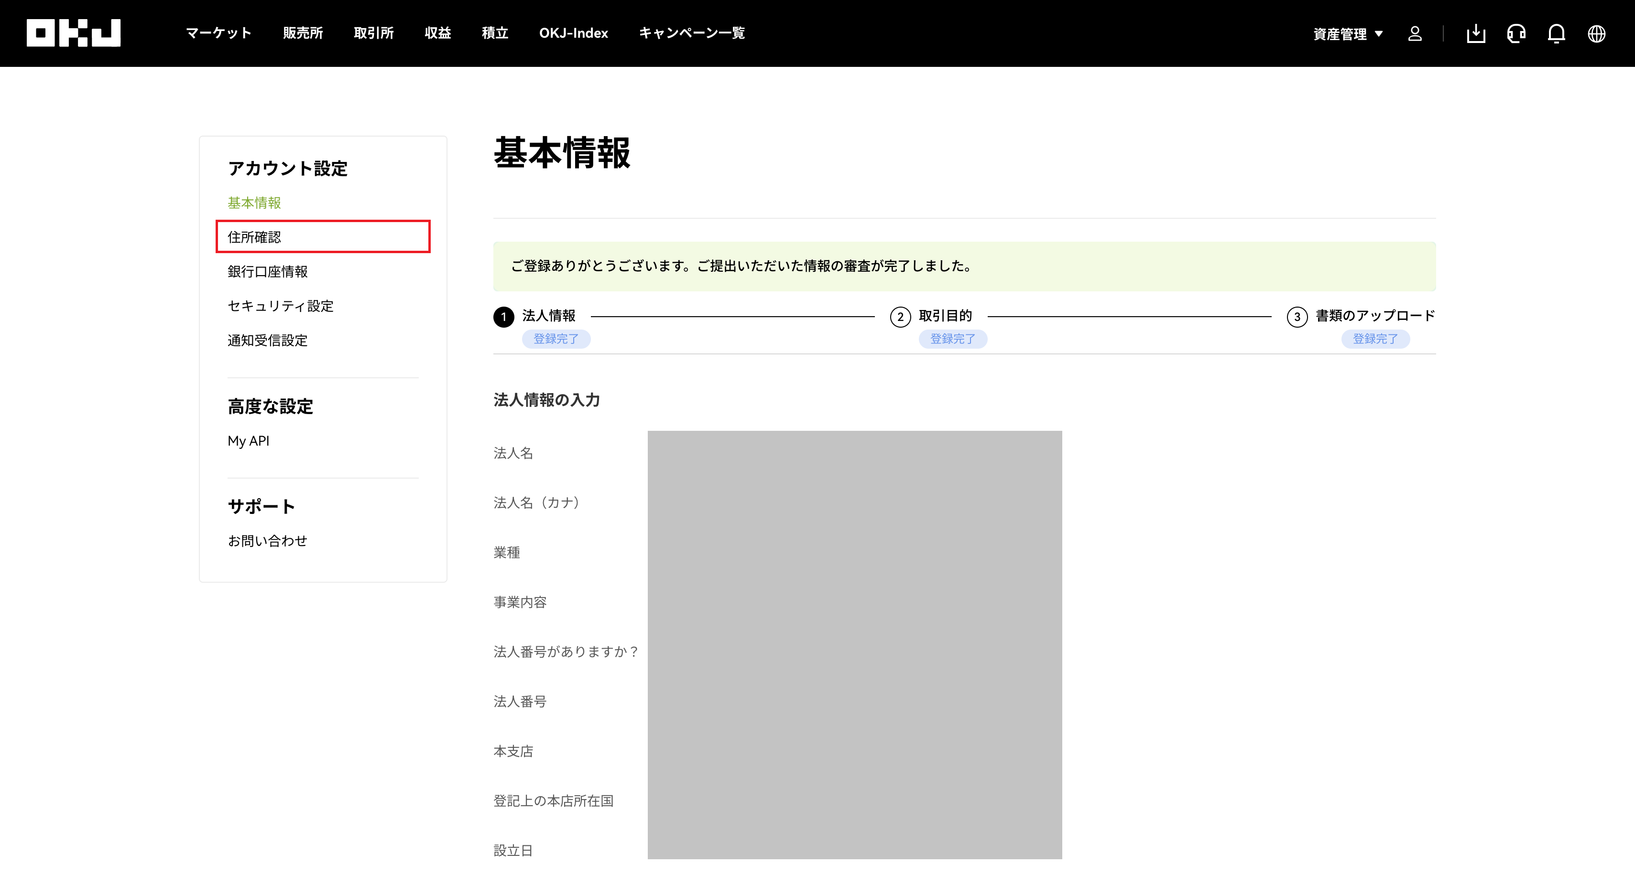1635x875 pixels.
Task: Click the 法人番号 field label
Action: click(x=520, y=702)
